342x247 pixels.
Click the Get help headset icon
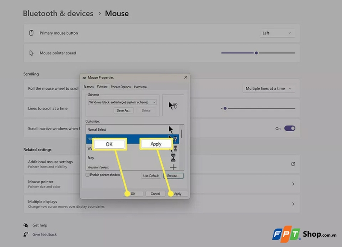(26, 225)
